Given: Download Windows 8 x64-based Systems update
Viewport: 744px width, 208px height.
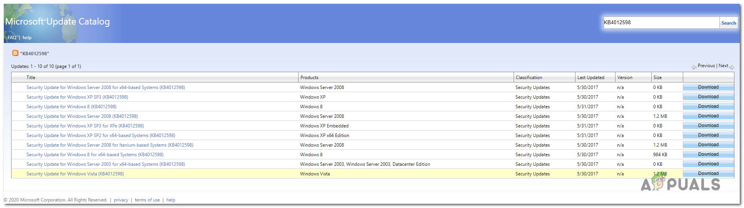Looking at the screenshot, I should [x=708, y=154].
